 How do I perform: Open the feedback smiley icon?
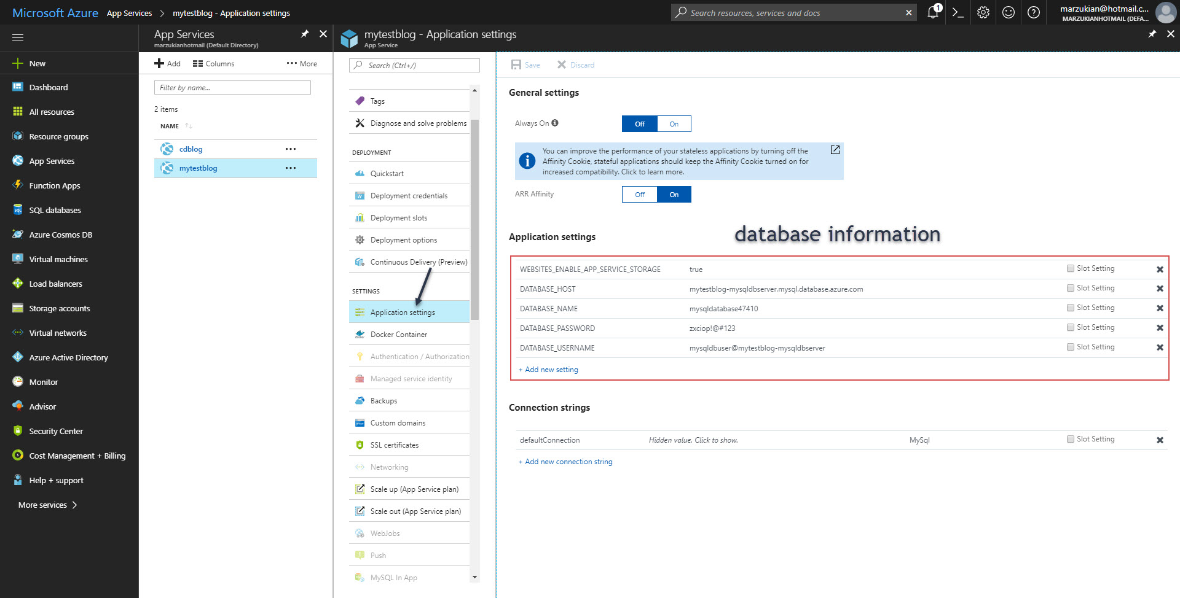pos(1008,12)
